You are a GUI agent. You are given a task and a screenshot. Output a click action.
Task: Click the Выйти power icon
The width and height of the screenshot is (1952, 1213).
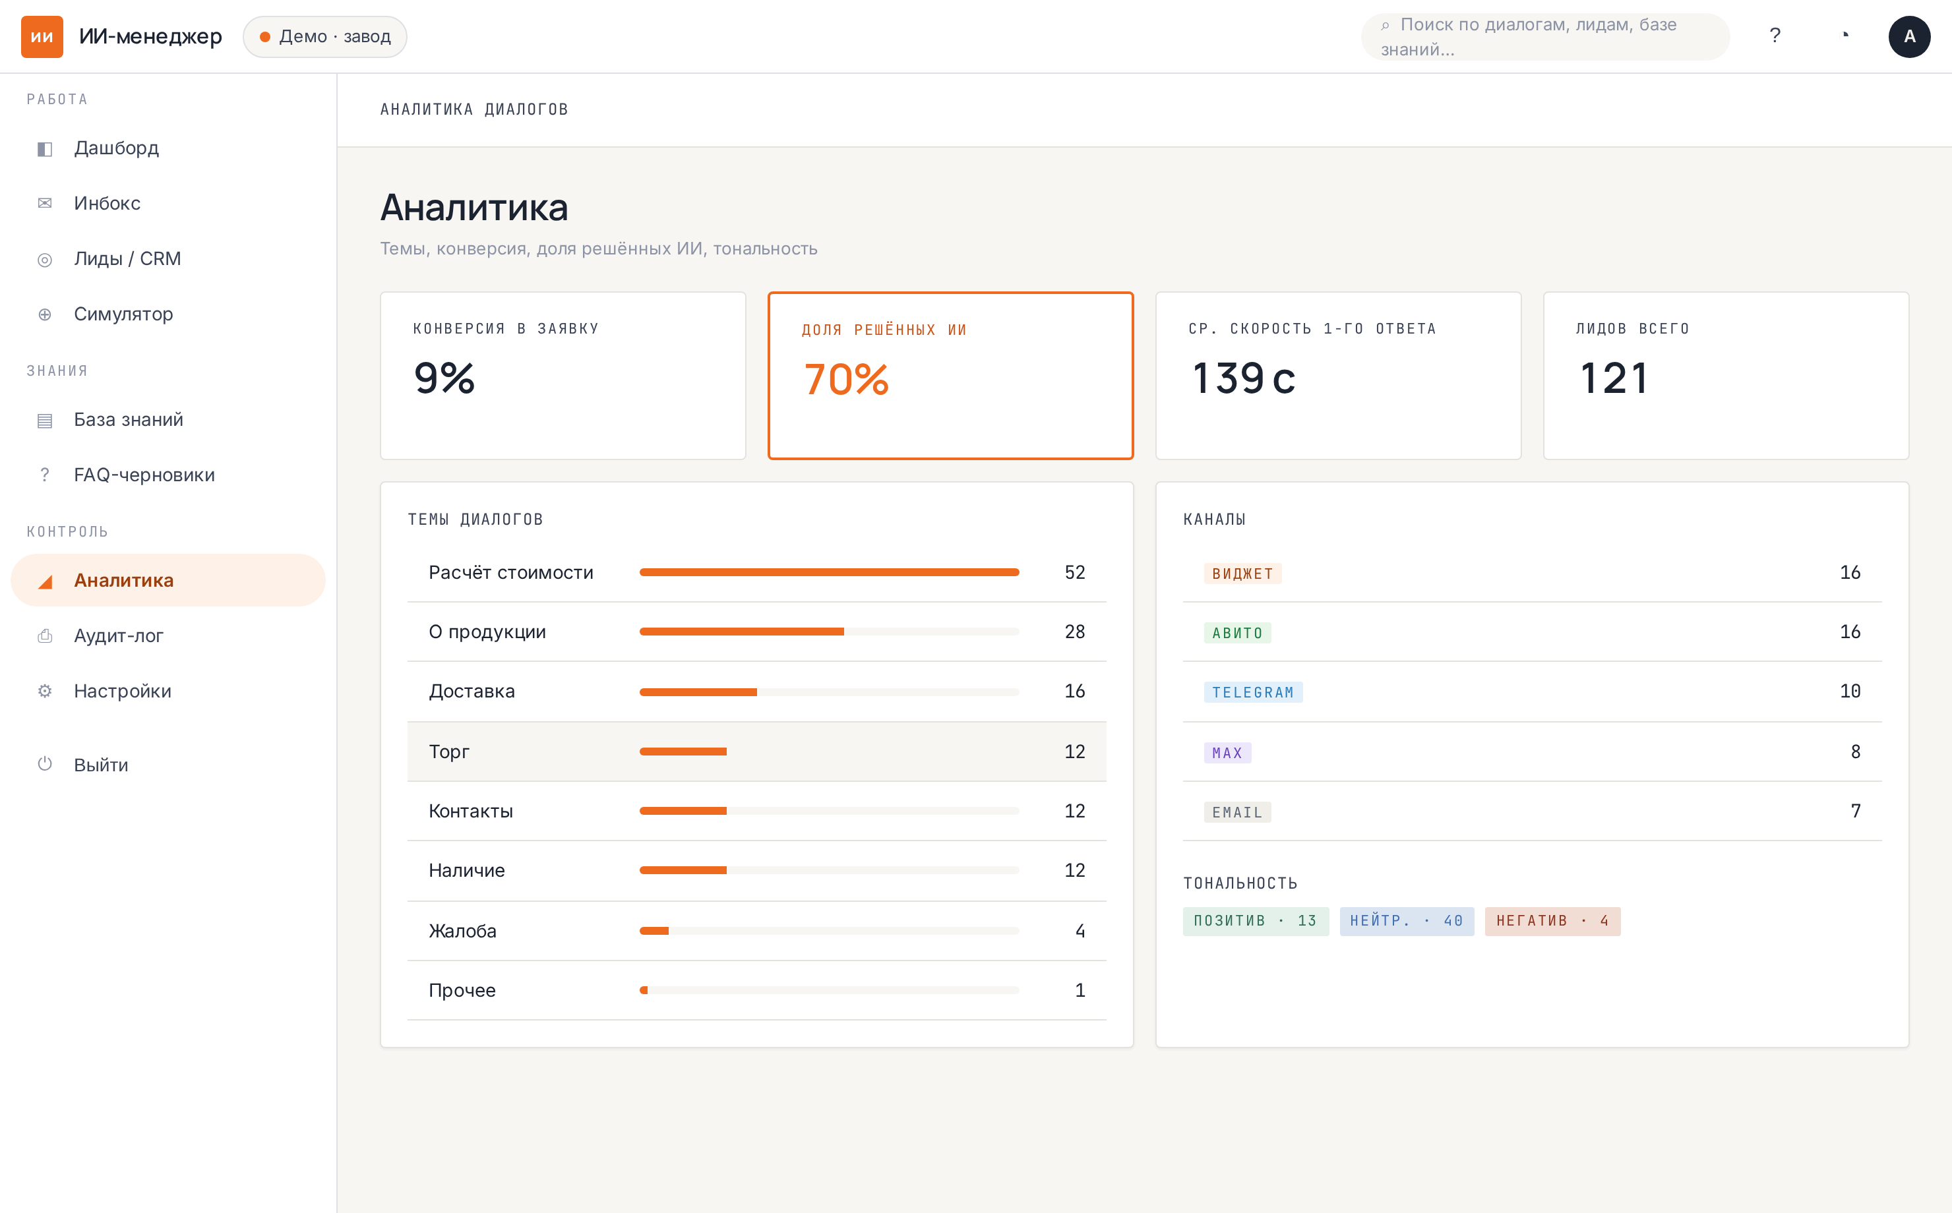click(x=45, y=765)
